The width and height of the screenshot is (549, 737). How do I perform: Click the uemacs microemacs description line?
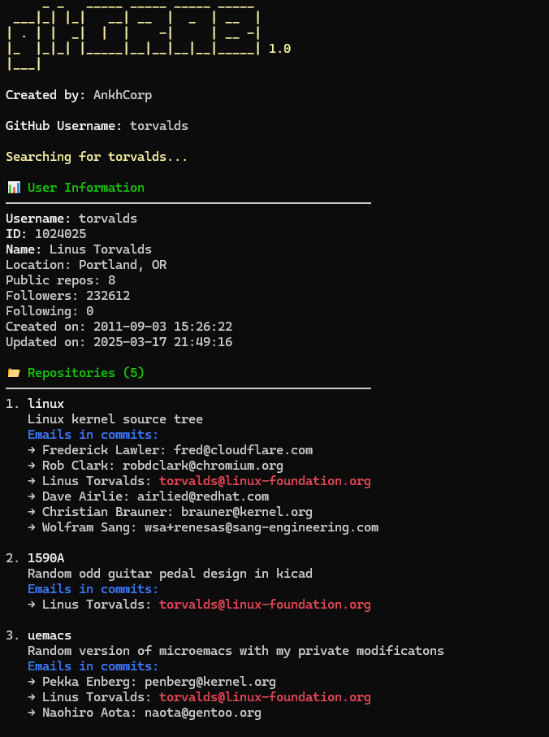[236, 651]
